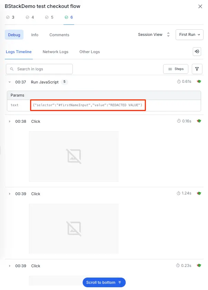
Task: Click the mask icon on Run JavaScript row
Action: pyautogui.click(x=199, y=82)
